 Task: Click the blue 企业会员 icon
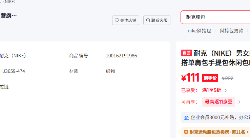[186, 118]
